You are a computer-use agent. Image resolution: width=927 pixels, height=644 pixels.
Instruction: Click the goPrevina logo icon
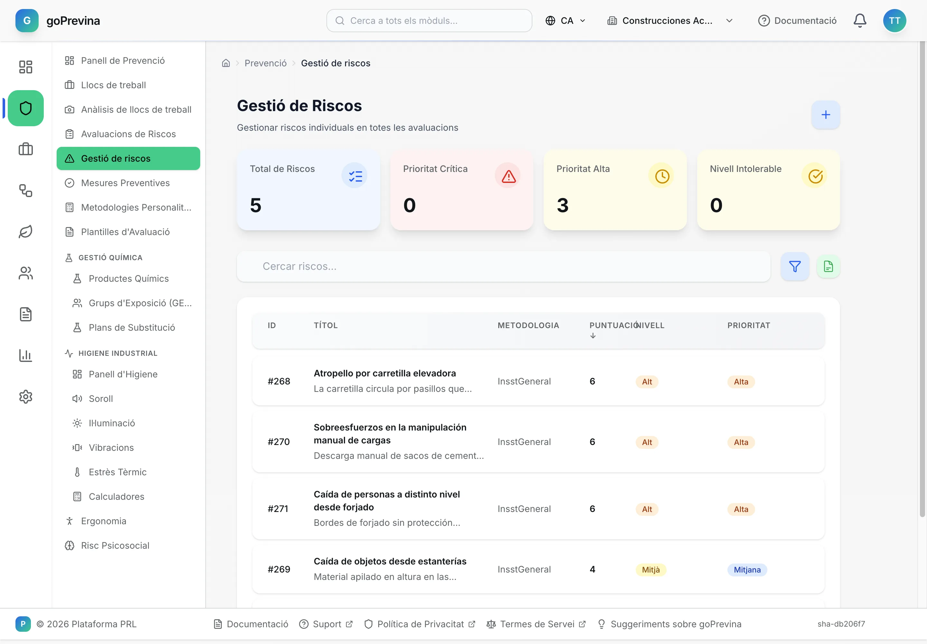coord(27,21)
